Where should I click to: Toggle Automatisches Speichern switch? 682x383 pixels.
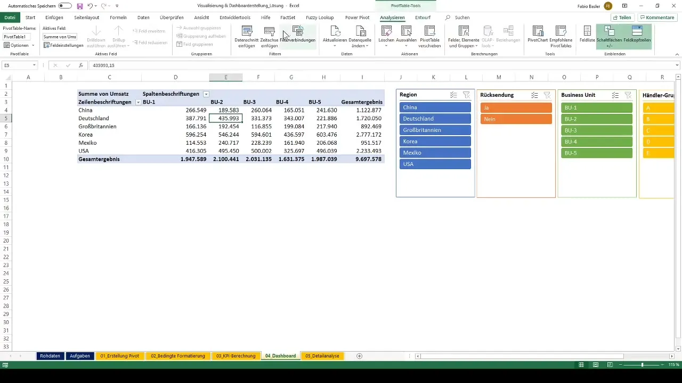(65, 6)
